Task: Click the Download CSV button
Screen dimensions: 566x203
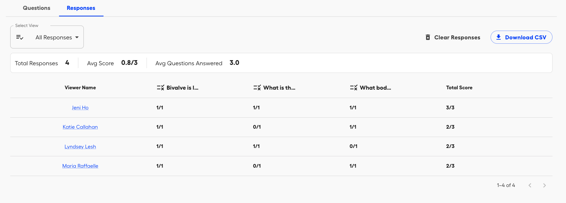Action: (521, 37)
